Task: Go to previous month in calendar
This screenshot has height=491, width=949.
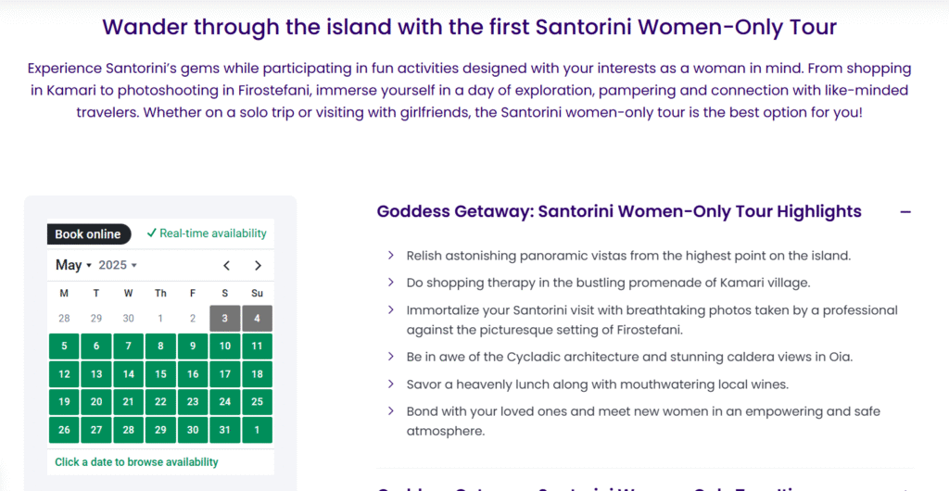Action: pos(226,266)
